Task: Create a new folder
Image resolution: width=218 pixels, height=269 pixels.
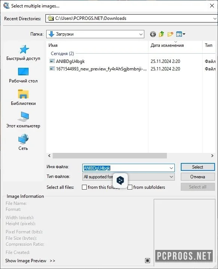Action: (170, 34)
